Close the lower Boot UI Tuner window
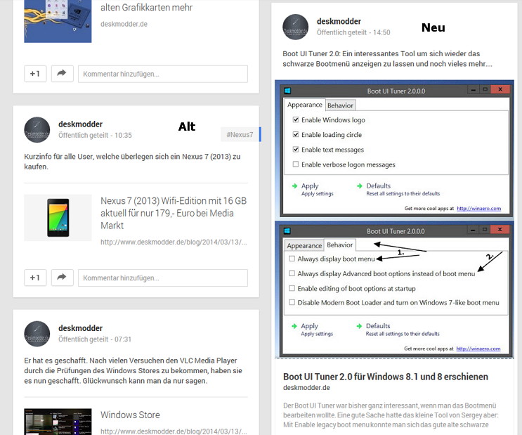This screenshot has width=522, height=435. point(500,230)
